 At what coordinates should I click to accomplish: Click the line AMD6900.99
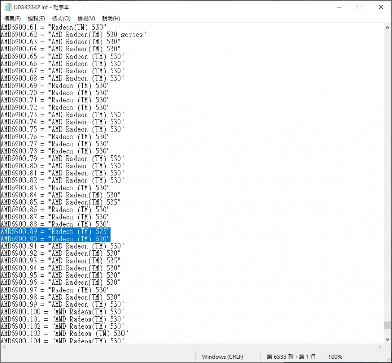62,304
